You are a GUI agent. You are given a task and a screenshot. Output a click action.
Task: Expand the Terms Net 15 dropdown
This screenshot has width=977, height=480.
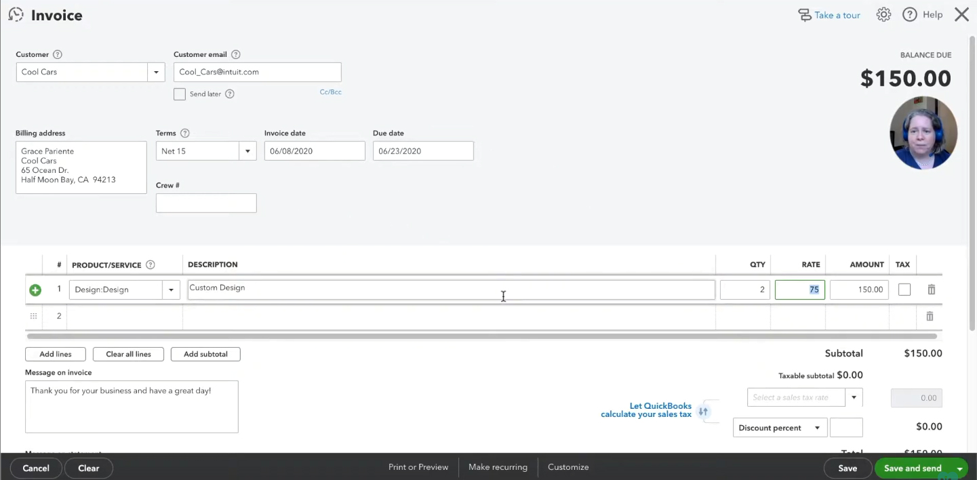pyautogui.click(x=247, y=151)
